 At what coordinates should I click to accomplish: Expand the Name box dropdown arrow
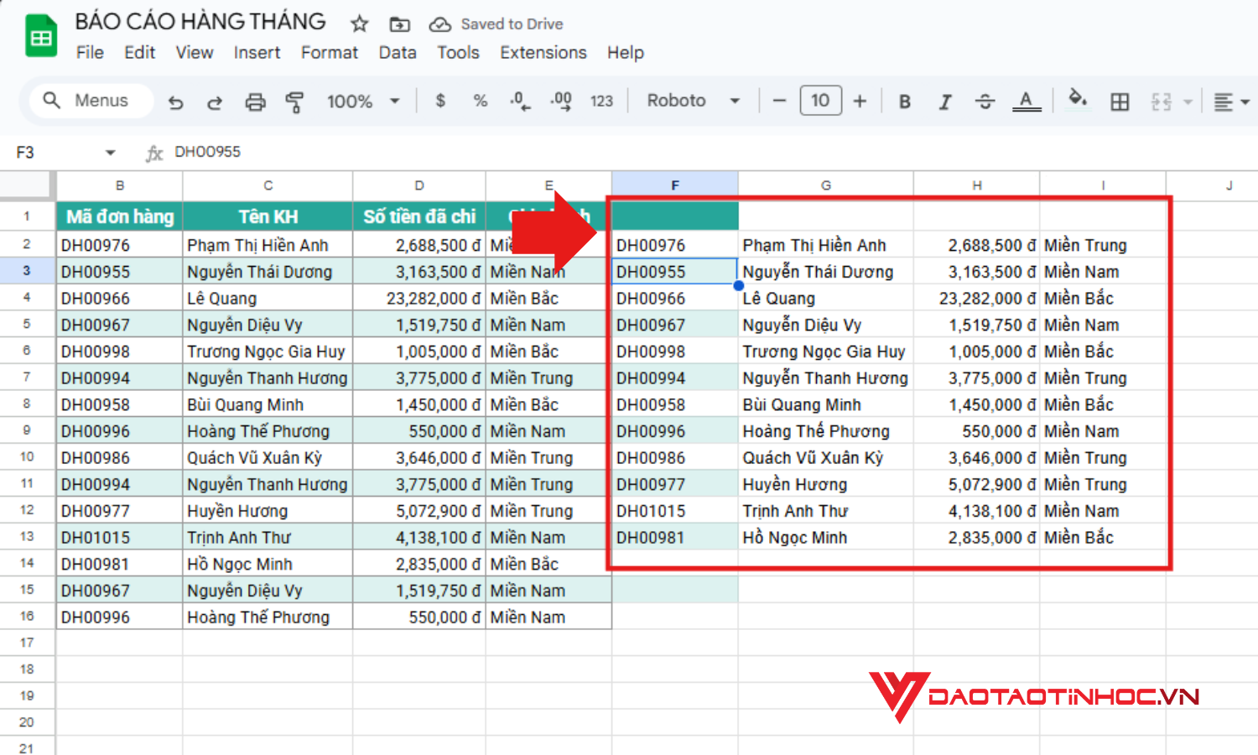point(110,153)
